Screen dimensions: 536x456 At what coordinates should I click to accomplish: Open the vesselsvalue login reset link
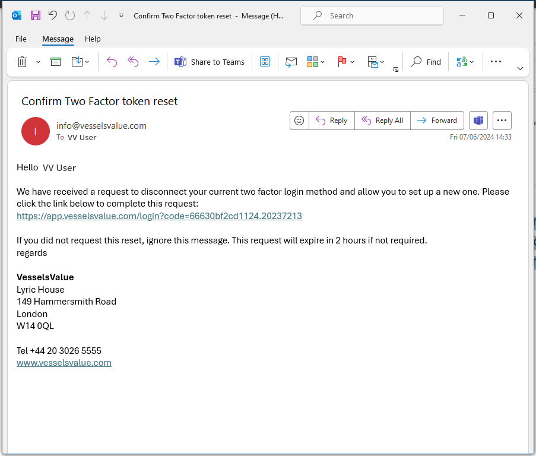click(159, 216)
